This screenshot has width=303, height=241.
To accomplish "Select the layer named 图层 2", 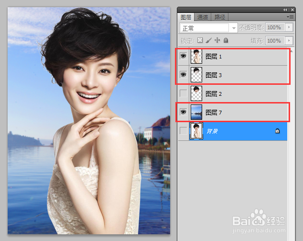I will click(232, 93).
